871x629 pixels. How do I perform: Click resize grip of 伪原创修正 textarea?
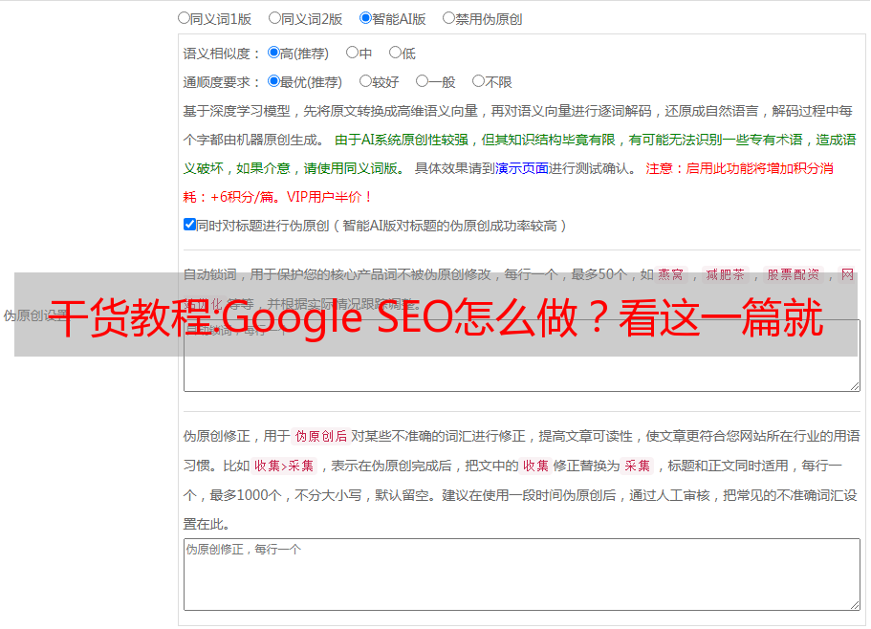(855, 604)
